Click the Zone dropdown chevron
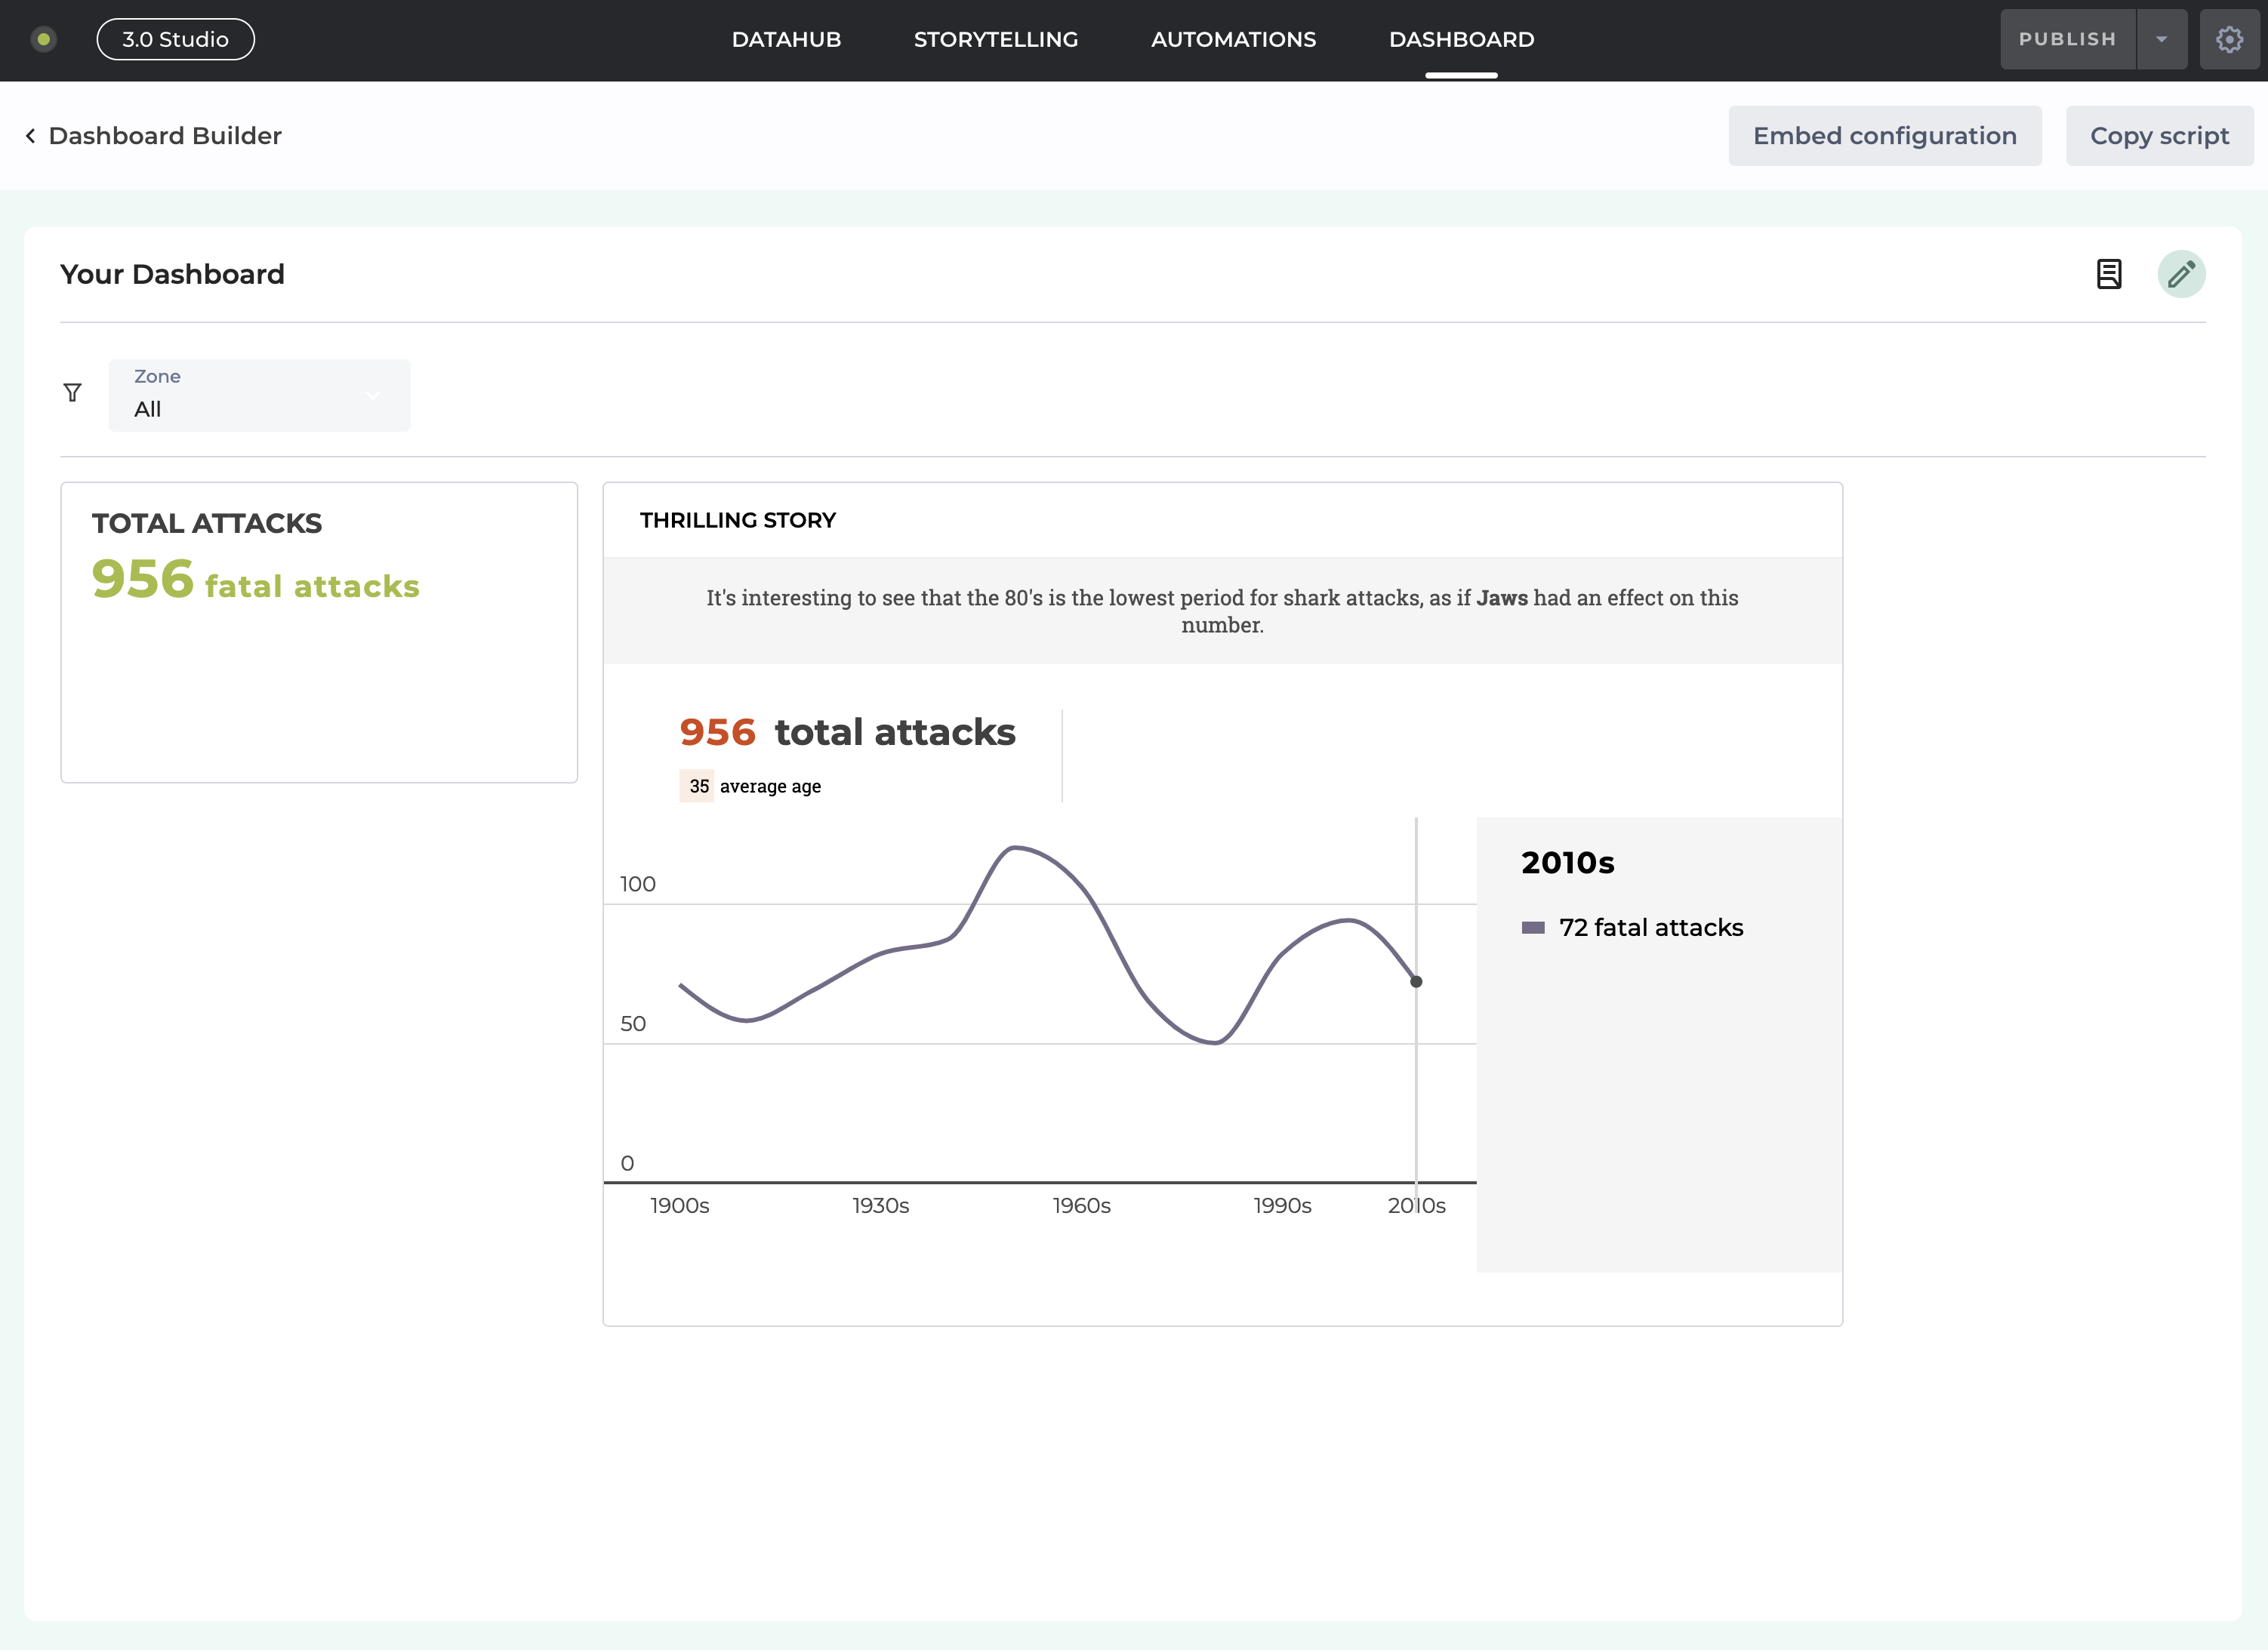Viewport: 2268px width, 1650px height. (373, 395)
